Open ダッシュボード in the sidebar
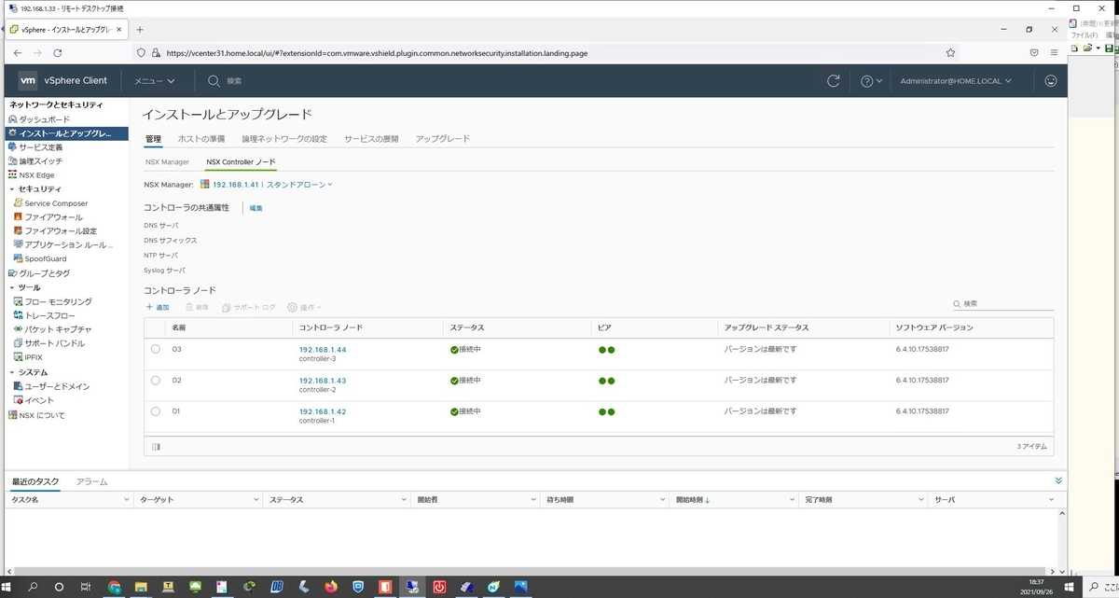This screenshot has height=598, width=1119. coord(44,119)
